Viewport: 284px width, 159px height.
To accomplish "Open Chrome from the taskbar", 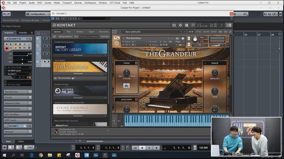I will [41, 155].
